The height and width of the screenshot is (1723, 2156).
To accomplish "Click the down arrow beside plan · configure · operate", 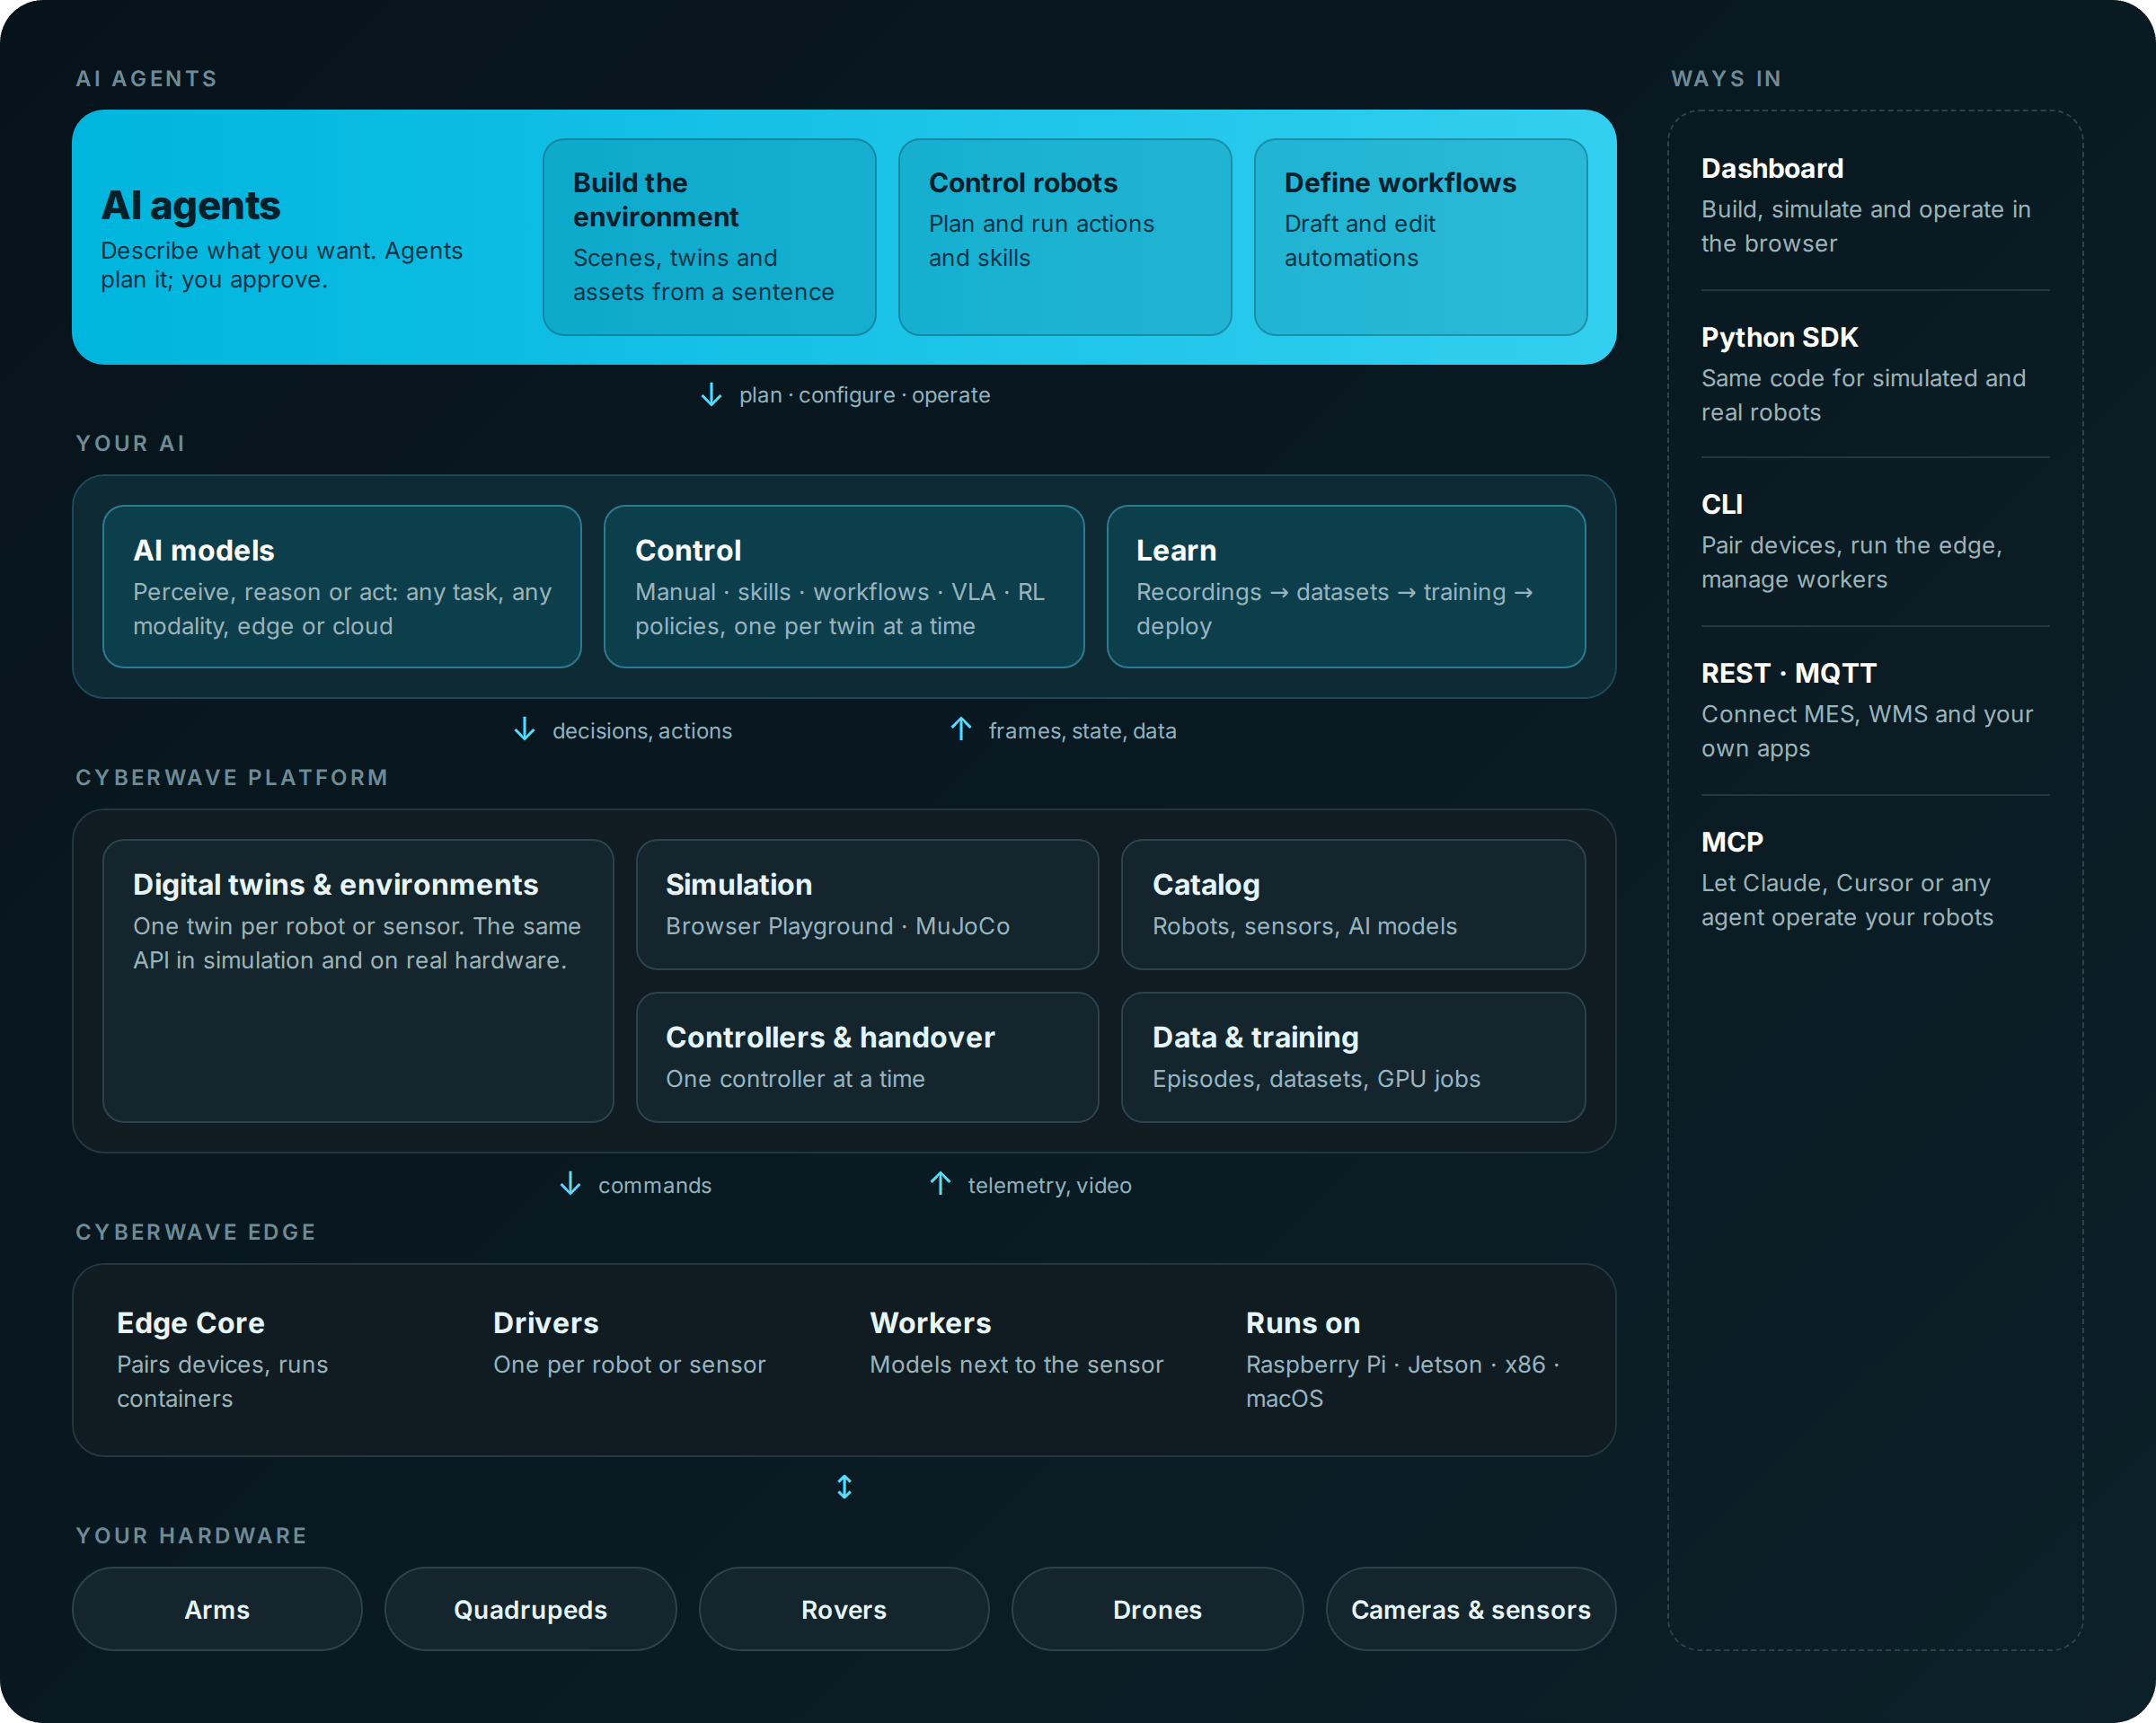I will 711,395.
